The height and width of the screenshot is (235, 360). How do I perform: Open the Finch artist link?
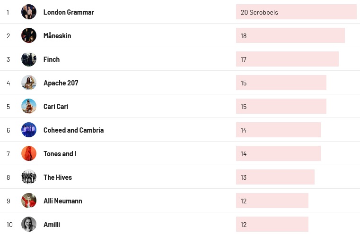point(52,59)
